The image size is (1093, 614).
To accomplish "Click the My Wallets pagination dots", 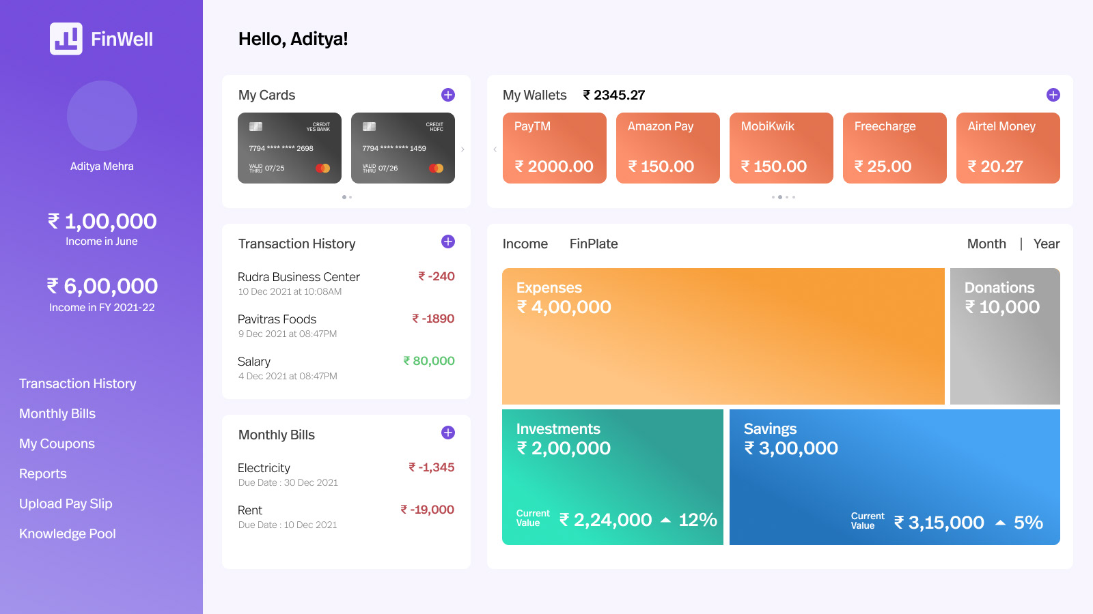I will click(x=784, y=197).
